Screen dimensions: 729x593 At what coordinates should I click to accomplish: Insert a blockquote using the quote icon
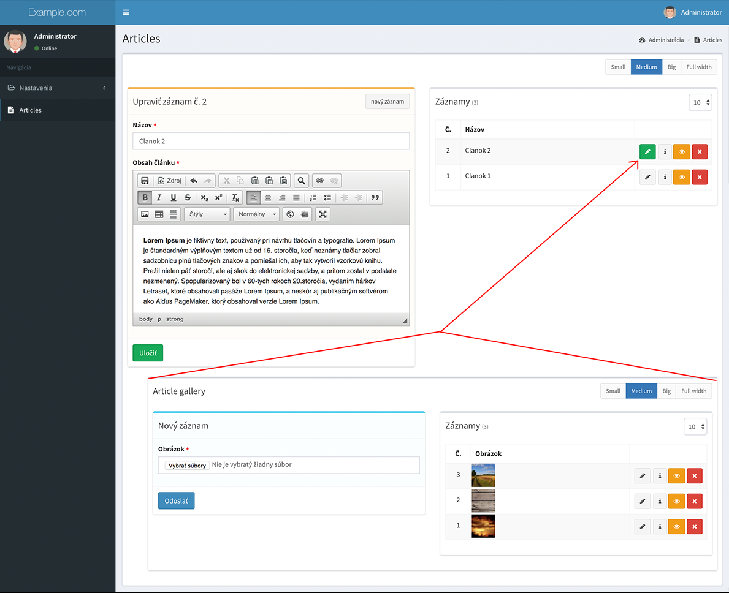click(x=375, y=197)
